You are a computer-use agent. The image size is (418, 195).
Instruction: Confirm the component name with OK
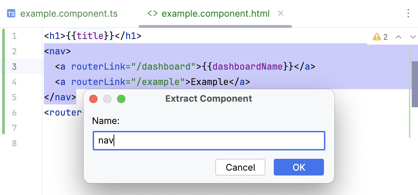point(299,167)
